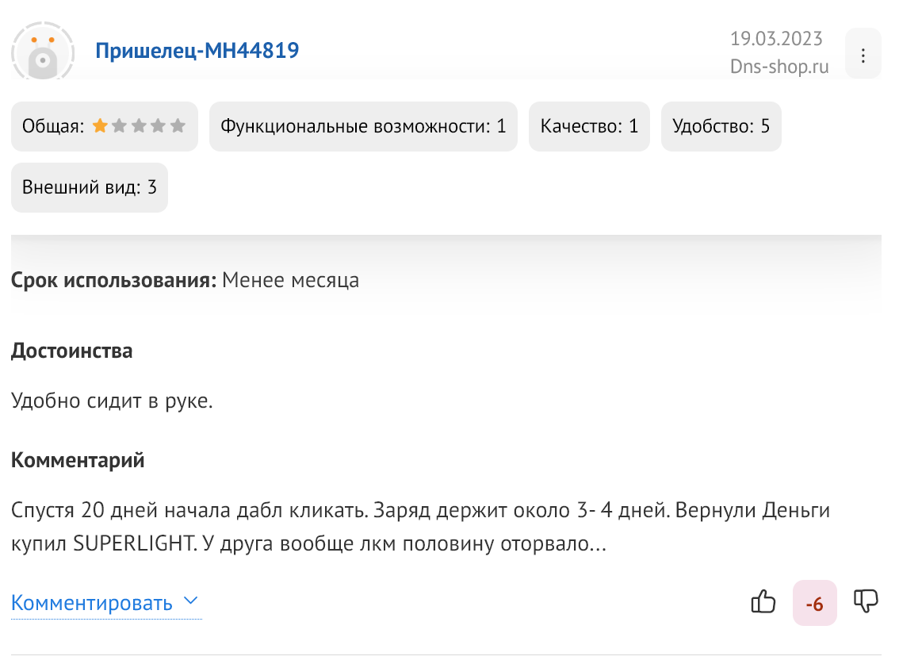This screenshot has width=922, height=664.
Task: Click the Общая star rating chip
Action: pos(105,126)
